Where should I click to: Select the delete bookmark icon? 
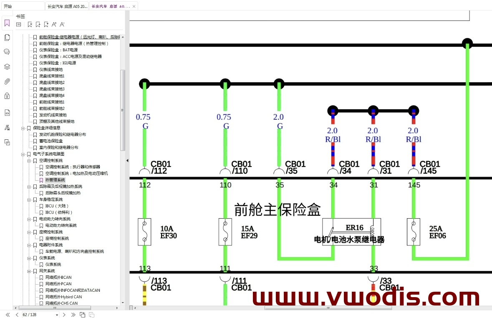tap(30, 24)
